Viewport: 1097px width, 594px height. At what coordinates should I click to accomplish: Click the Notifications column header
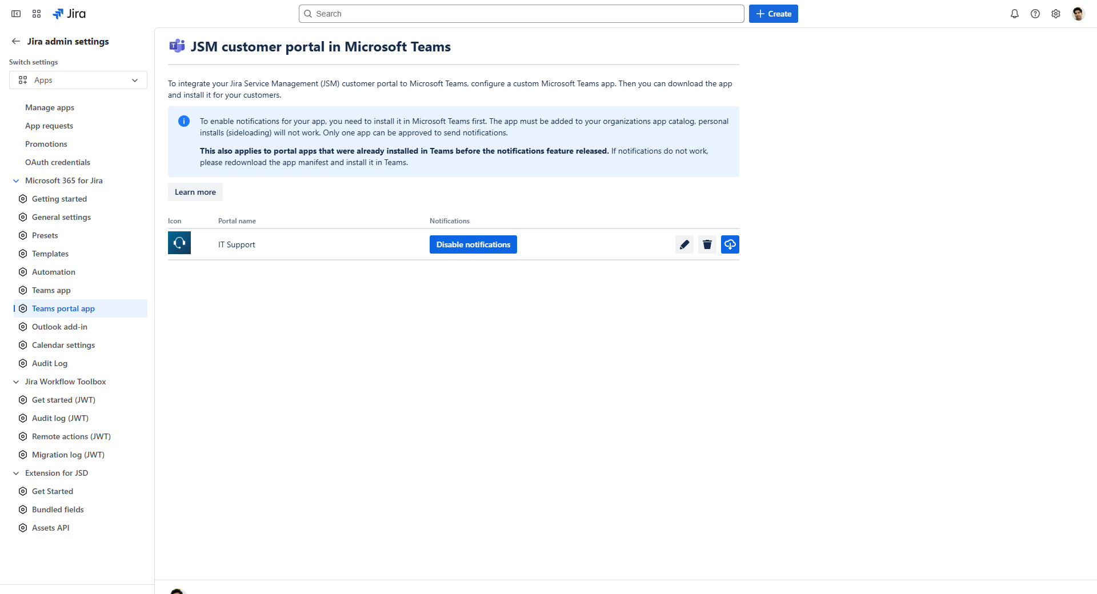pyautogui.click(x=450, y=221)
